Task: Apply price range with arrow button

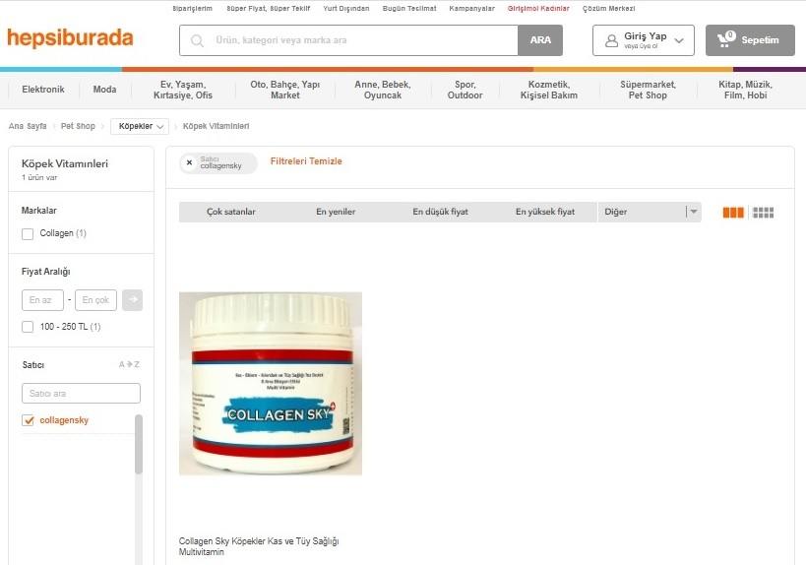Action: [133, 299]
